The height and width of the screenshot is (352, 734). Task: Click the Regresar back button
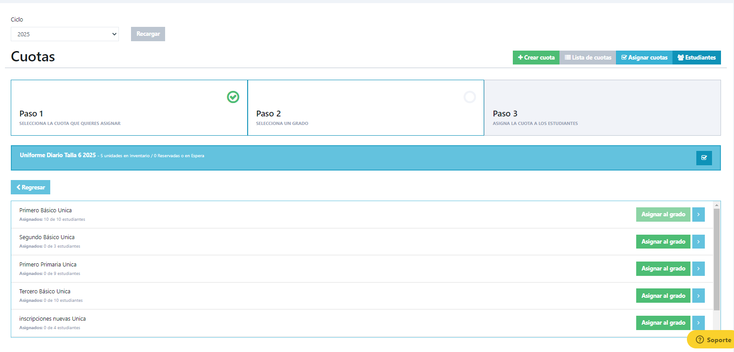point(31,187)
